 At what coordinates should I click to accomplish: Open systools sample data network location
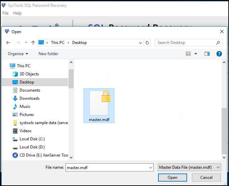point(44,123)
